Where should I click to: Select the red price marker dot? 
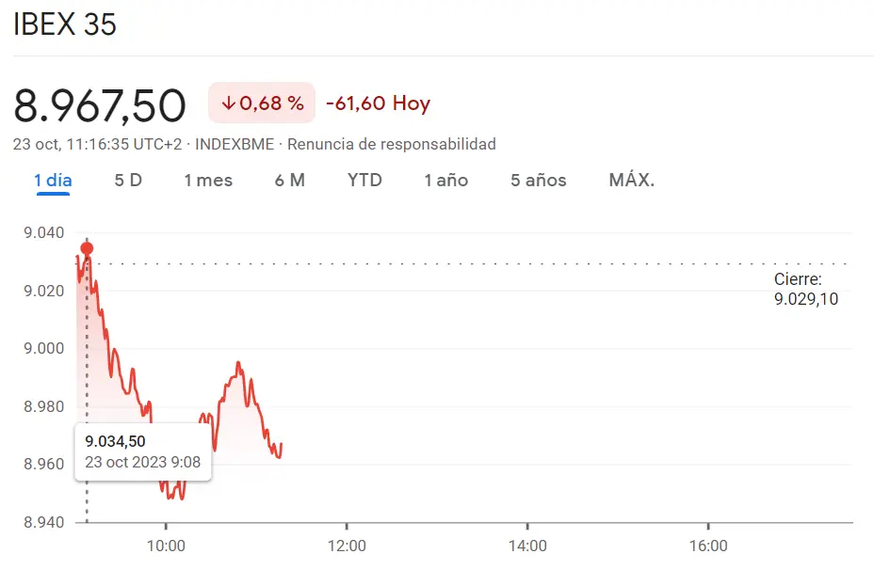click(86, 247)
